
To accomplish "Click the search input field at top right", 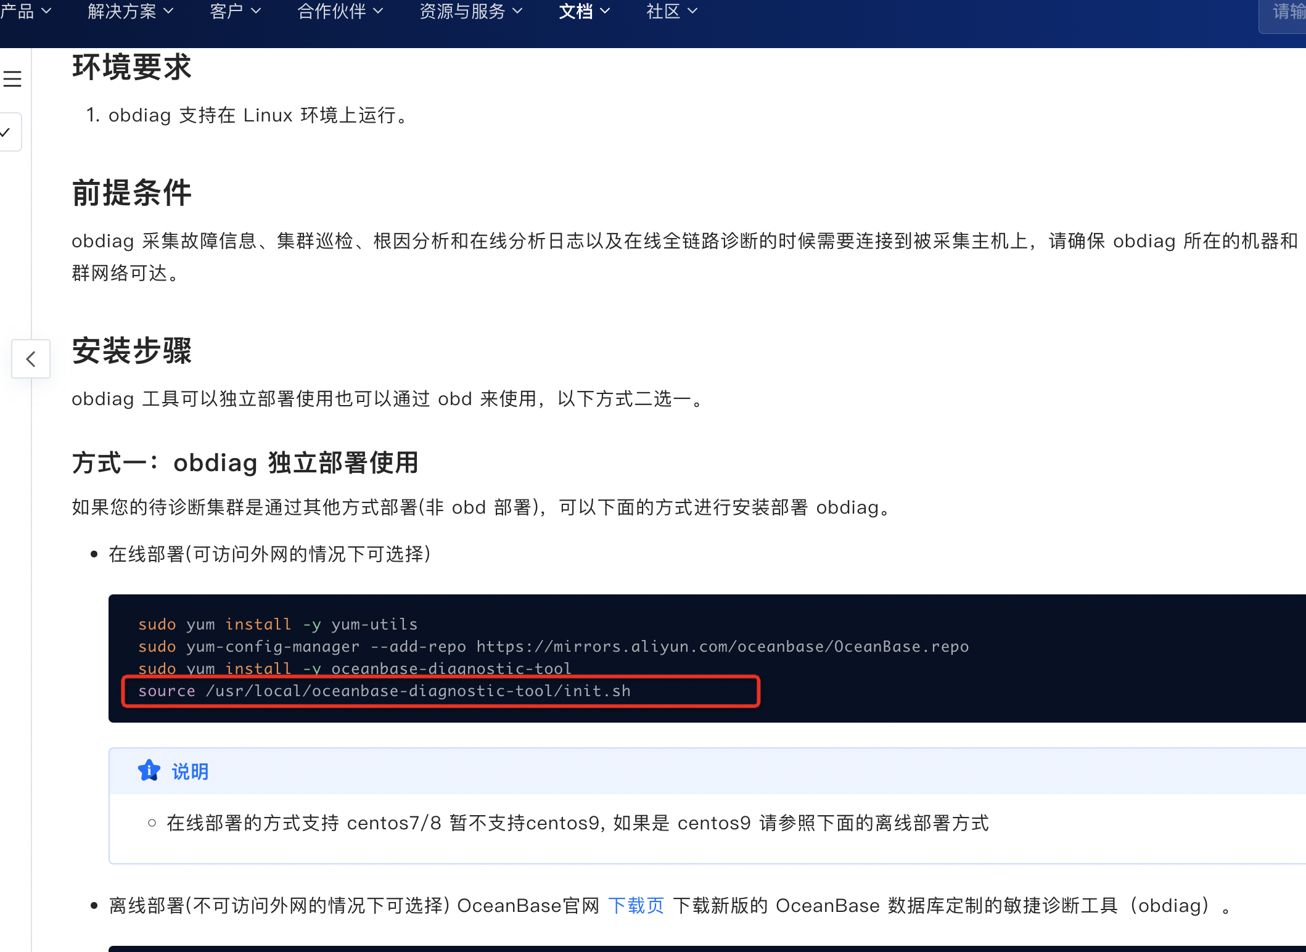I will [1283, 12].
